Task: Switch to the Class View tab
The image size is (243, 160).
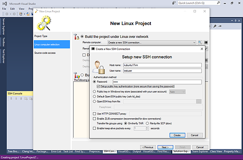Action: (216, 151)
